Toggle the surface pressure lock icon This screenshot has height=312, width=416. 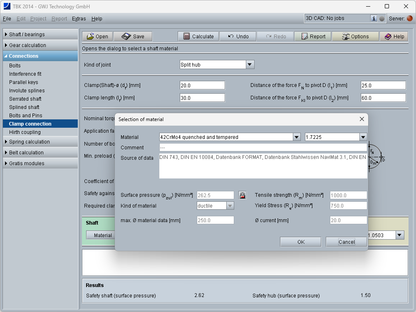pyautogui.click(x=242, y=195)
